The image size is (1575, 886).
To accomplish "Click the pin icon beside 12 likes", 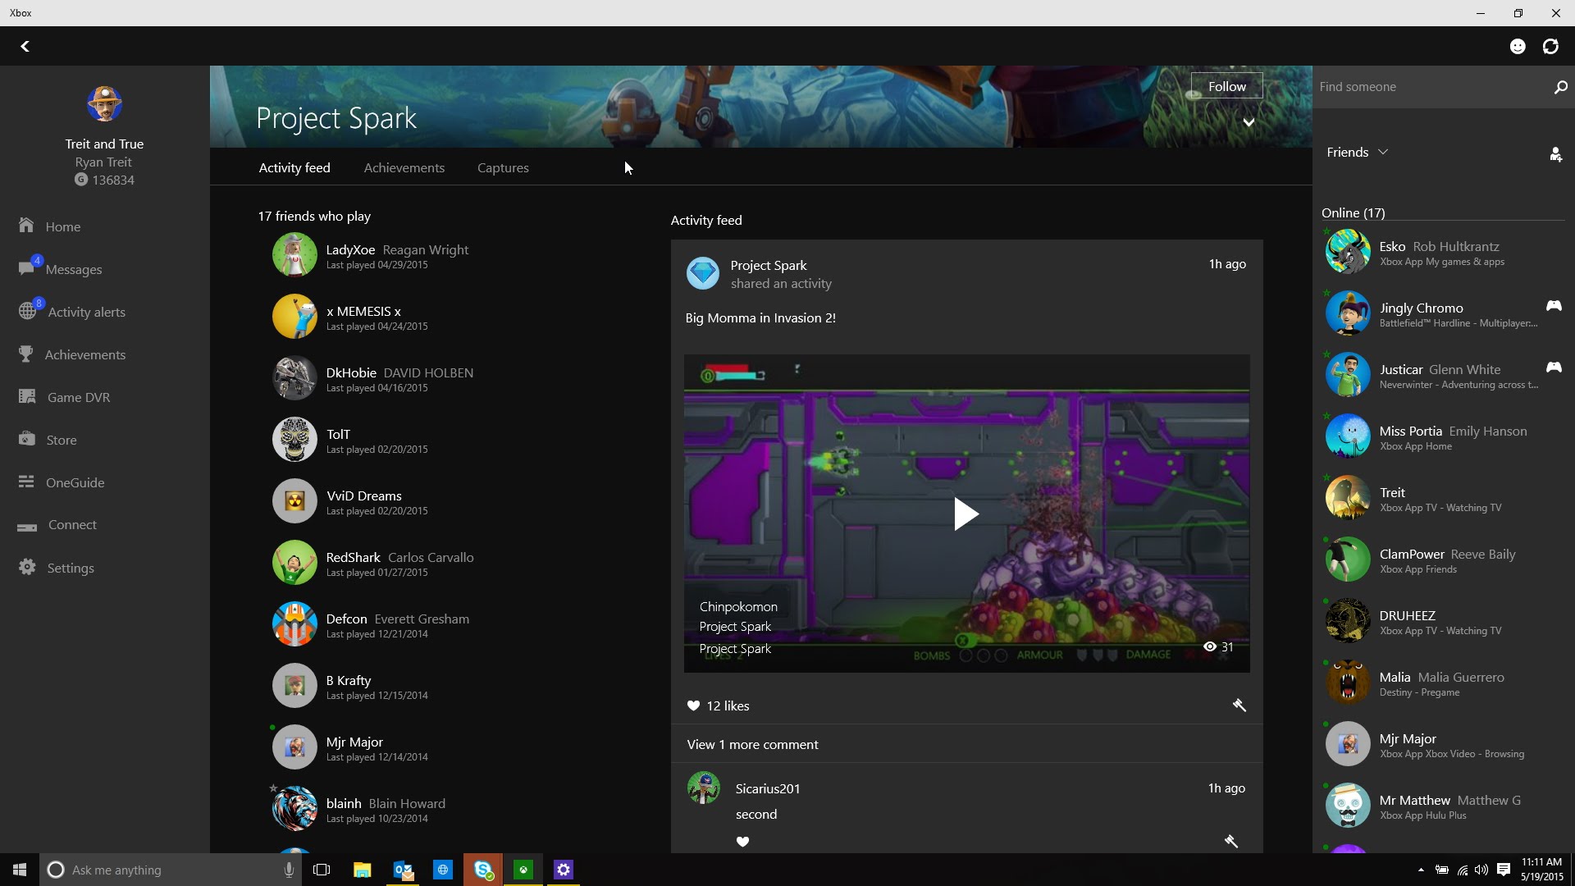I will 1239,706.
